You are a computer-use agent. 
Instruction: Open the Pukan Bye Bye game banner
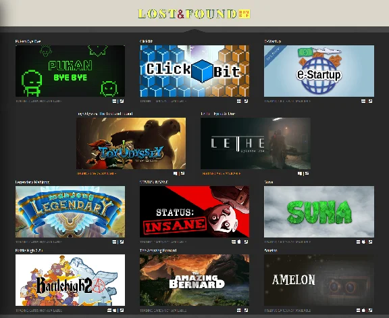coord(70,71)
